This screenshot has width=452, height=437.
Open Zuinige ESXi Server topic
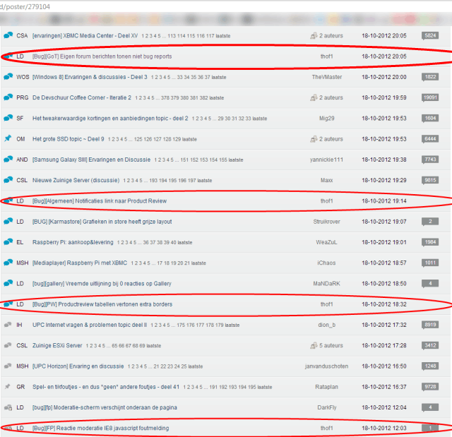click(x=57, y=346)
